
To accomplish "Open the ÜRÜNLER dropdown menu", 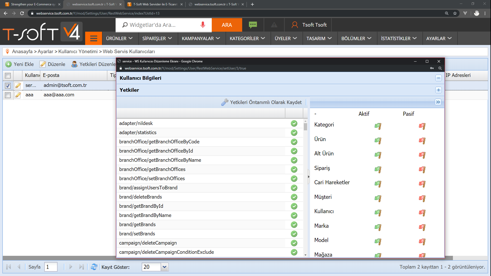I will [x=119, y=38].
